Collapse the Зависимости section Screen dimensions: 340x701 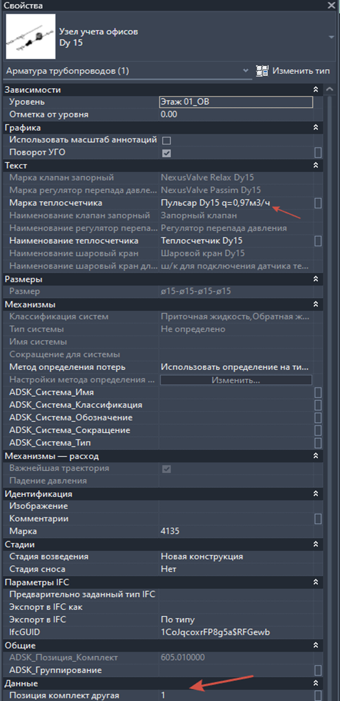point(315,90)
